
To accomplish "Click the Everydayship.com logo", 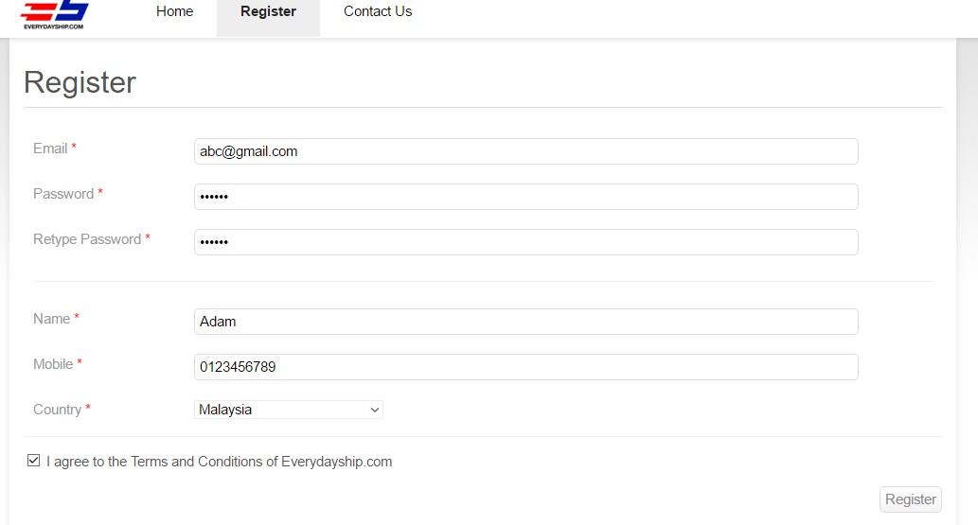I will coord(54,13).
